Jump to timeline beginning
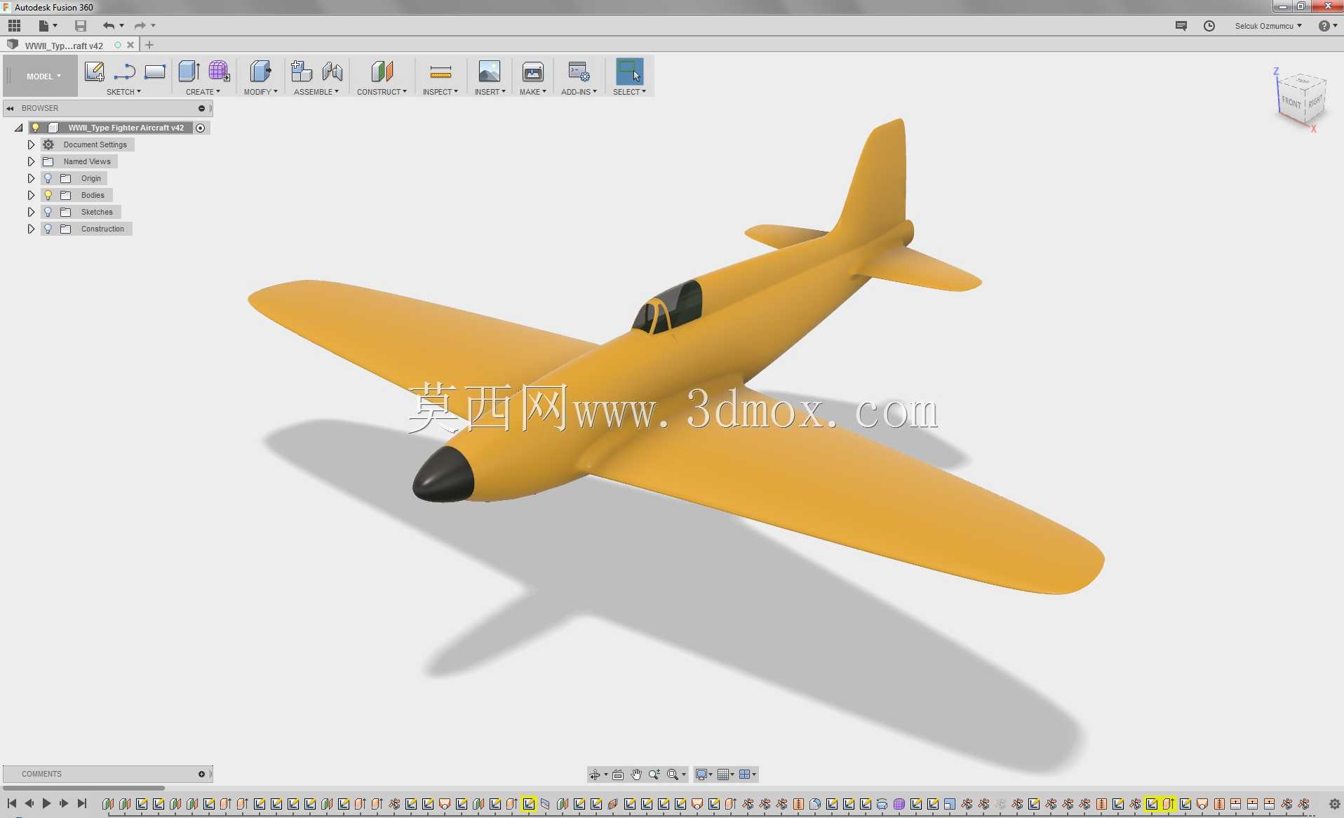Screen dimensions: 1344x818 [12, 803]
